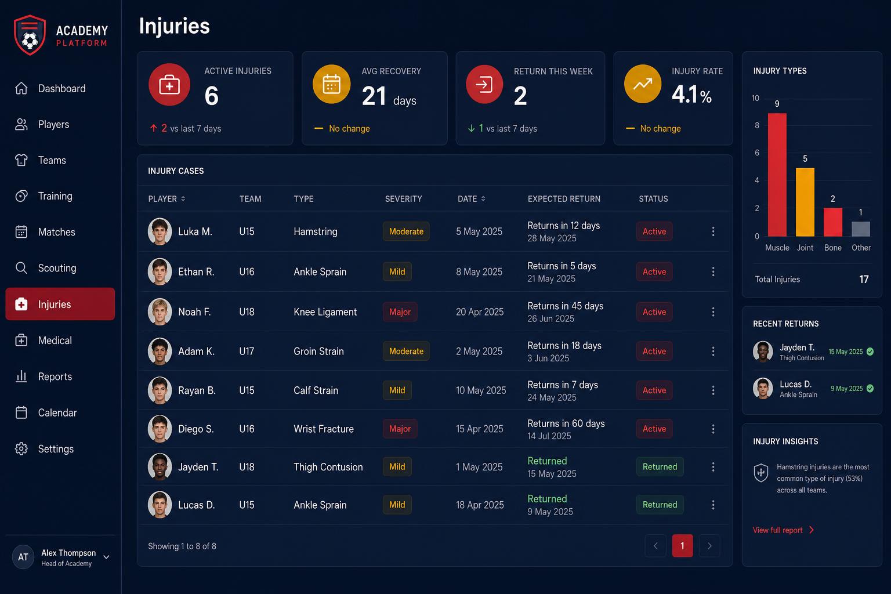The width and height of the screenshot is (891, 594).
Task: Click the Teams jersey icon
Action: pos(21,160)
